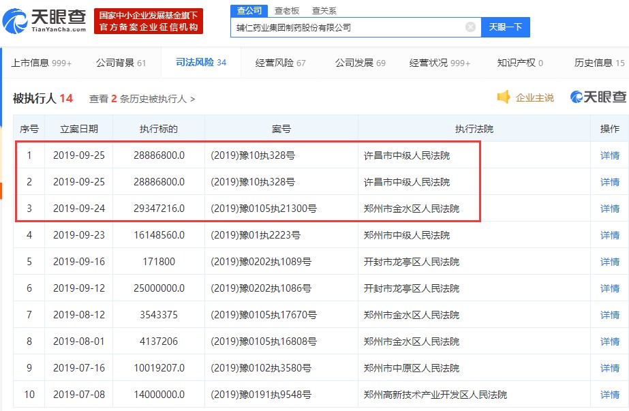Select the 查老板 search tab
This screenshot has height=411, width=629.
(x=287, y=11)
